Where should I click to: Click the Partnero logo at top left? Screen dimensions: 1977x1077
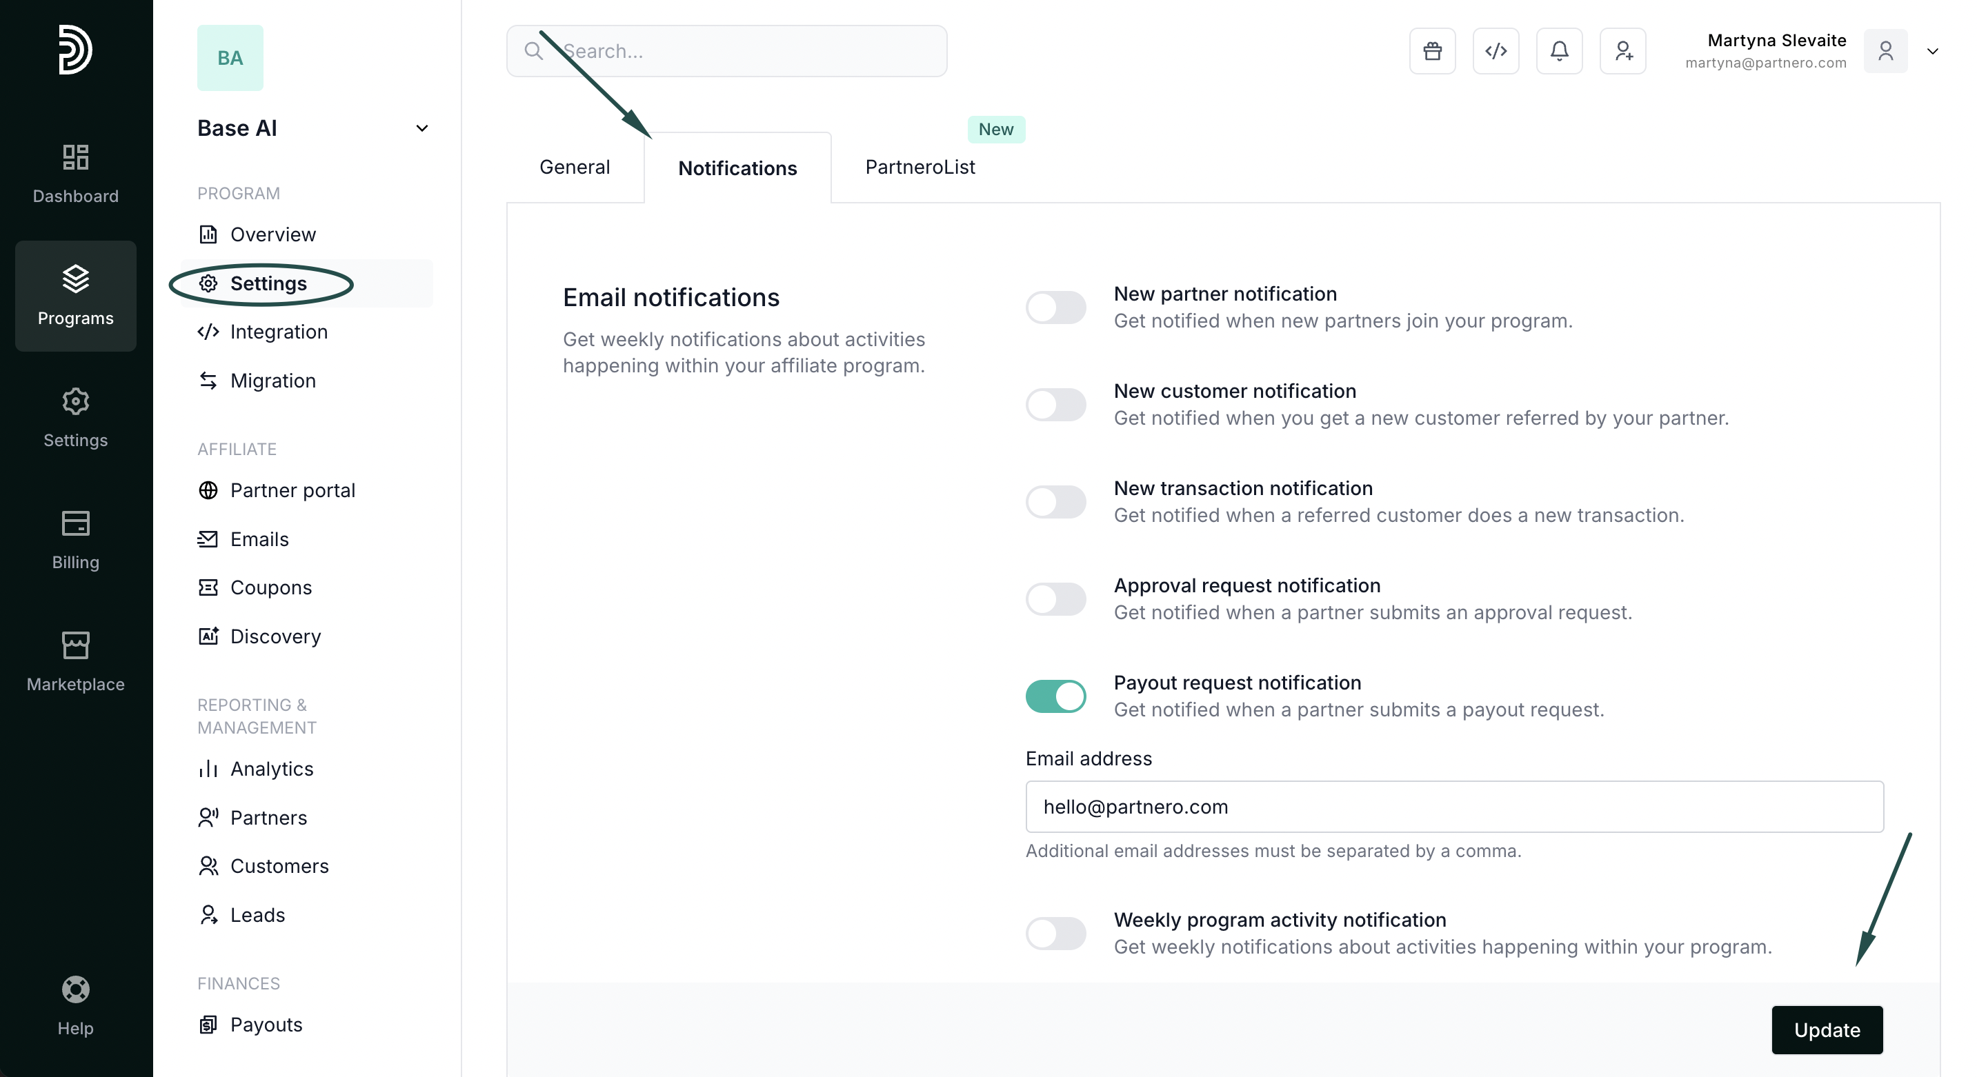[x=75, y=50]
